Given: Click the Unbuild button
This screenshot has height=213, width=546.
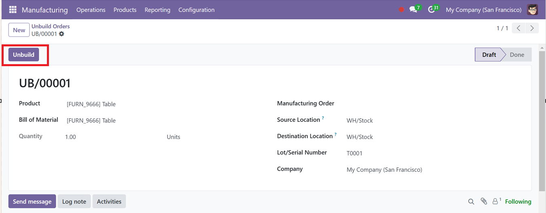Looking at the screenshot, I should click(24, 54).
